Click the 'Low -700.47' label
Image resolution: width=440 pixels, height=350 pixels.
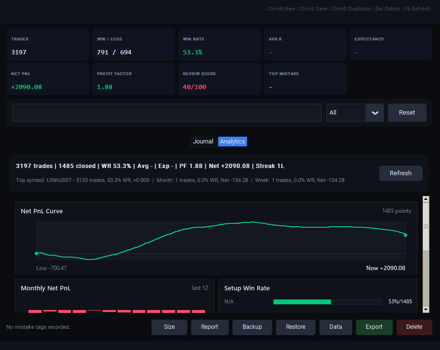coord(51,268)
